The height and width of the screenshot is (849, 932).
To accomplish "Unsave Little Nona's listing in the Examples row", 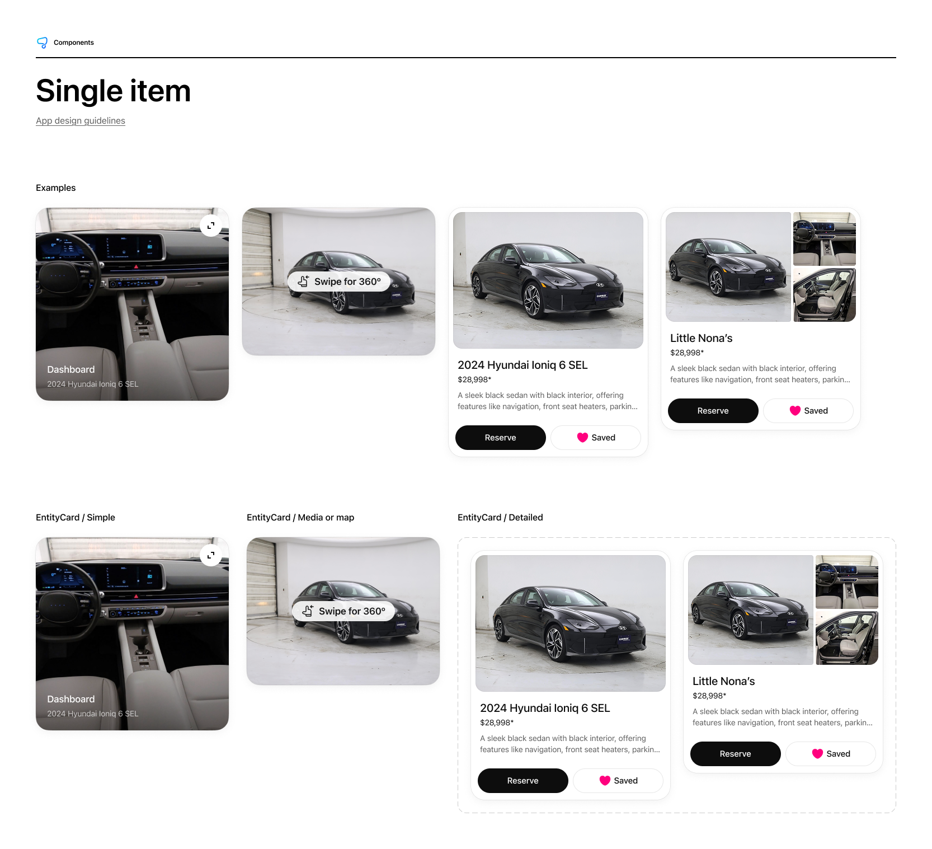I will pos(808,411).
